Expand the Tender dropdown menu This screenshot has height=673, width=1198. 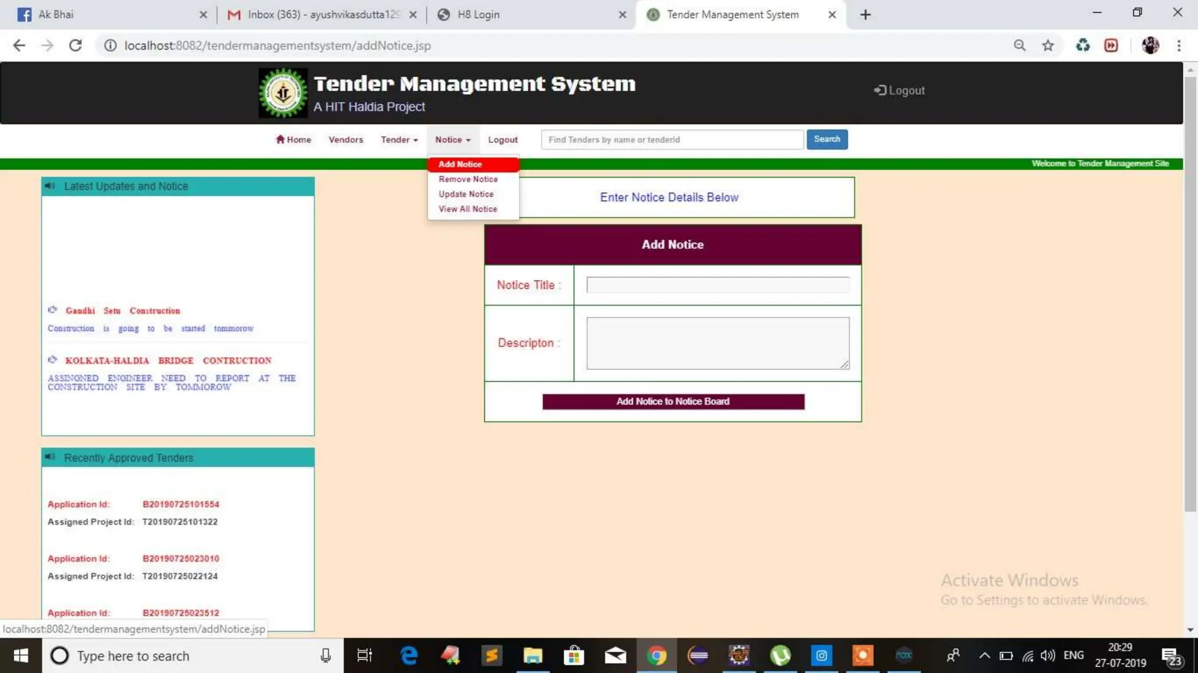pyautogui.click(x=399, y=140)
